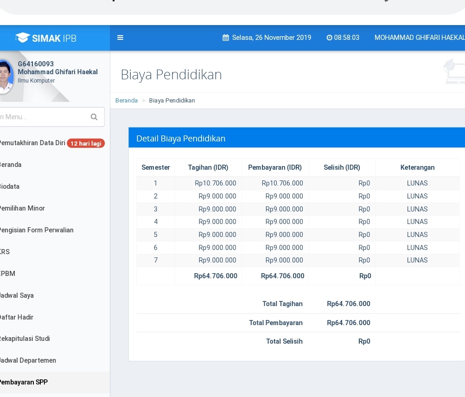The width and height of the screenshot is (465, 397).
Task: Click user name MOHAMMAD GHIFARI HAEKAL in header
Action: [x=420, y=38]
